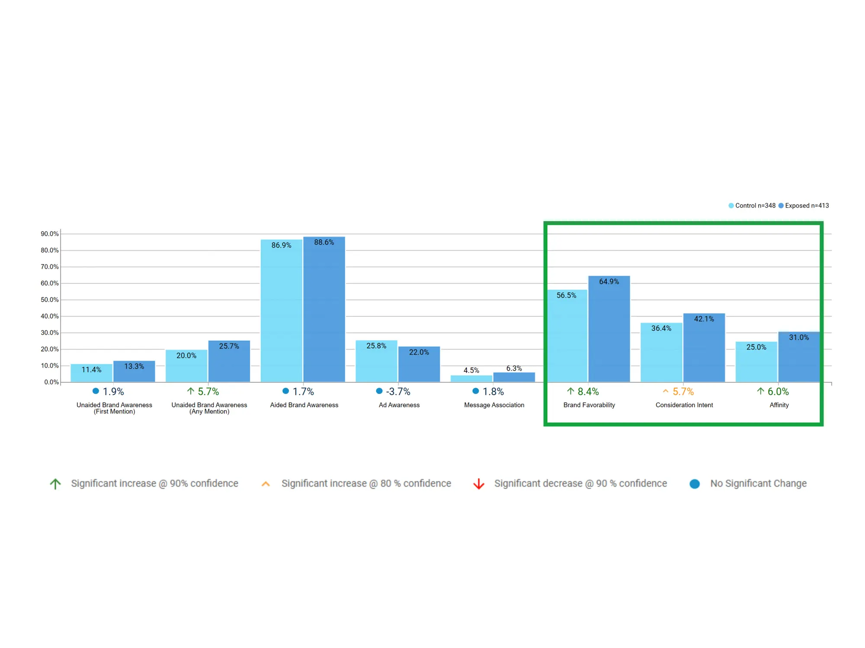Click the 25.7% exposed bar

point(229,361)
